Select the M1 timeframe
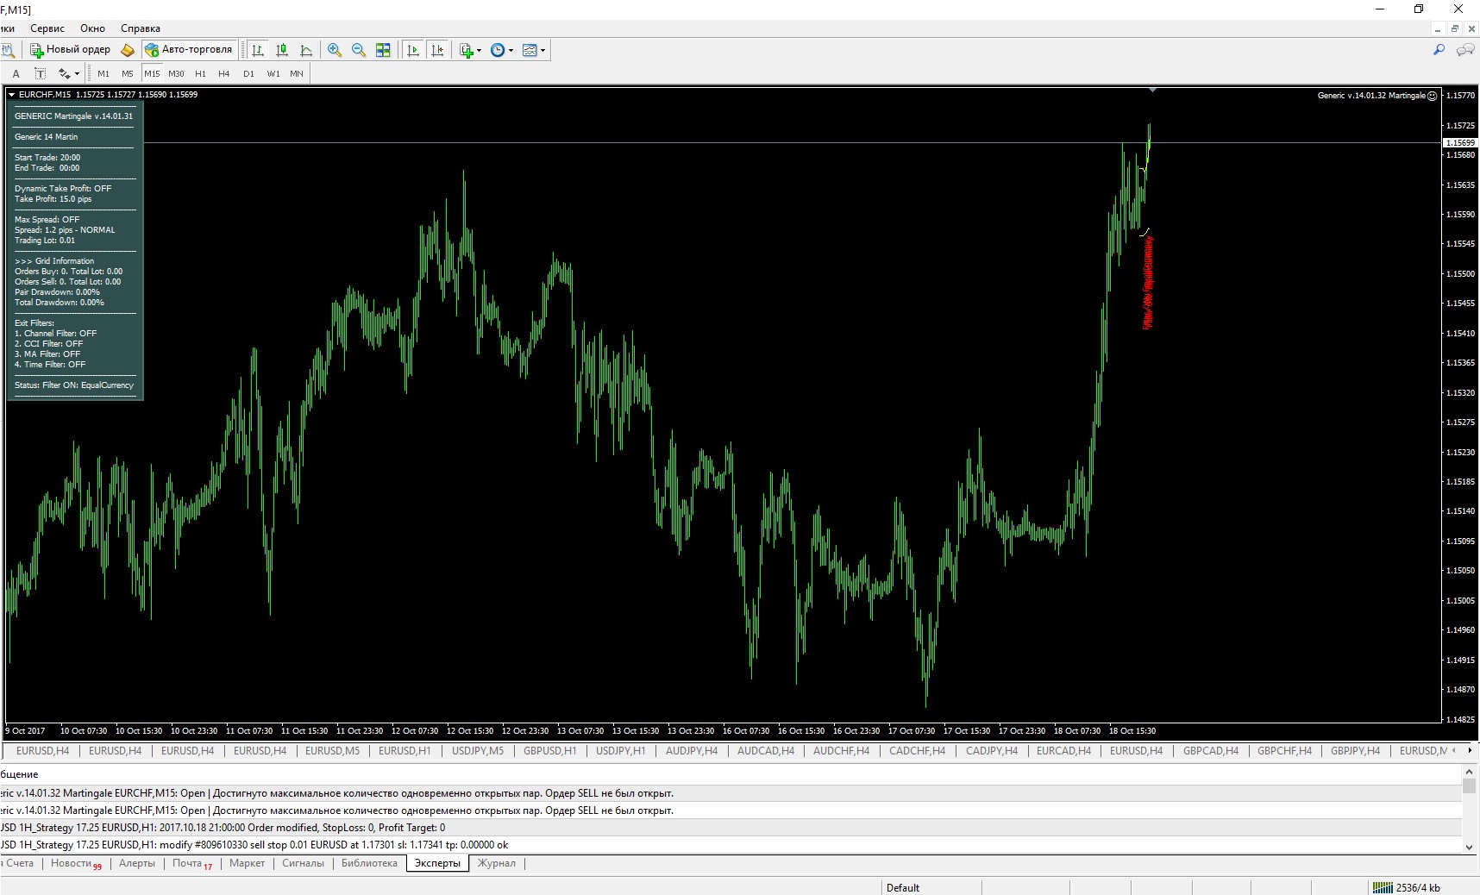Viewport: 1480px width, 895px height. point(103,73)
